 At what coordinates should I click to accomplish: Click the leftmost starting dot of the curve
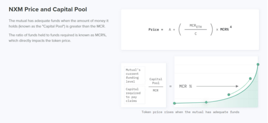click(x=174, y=103)
